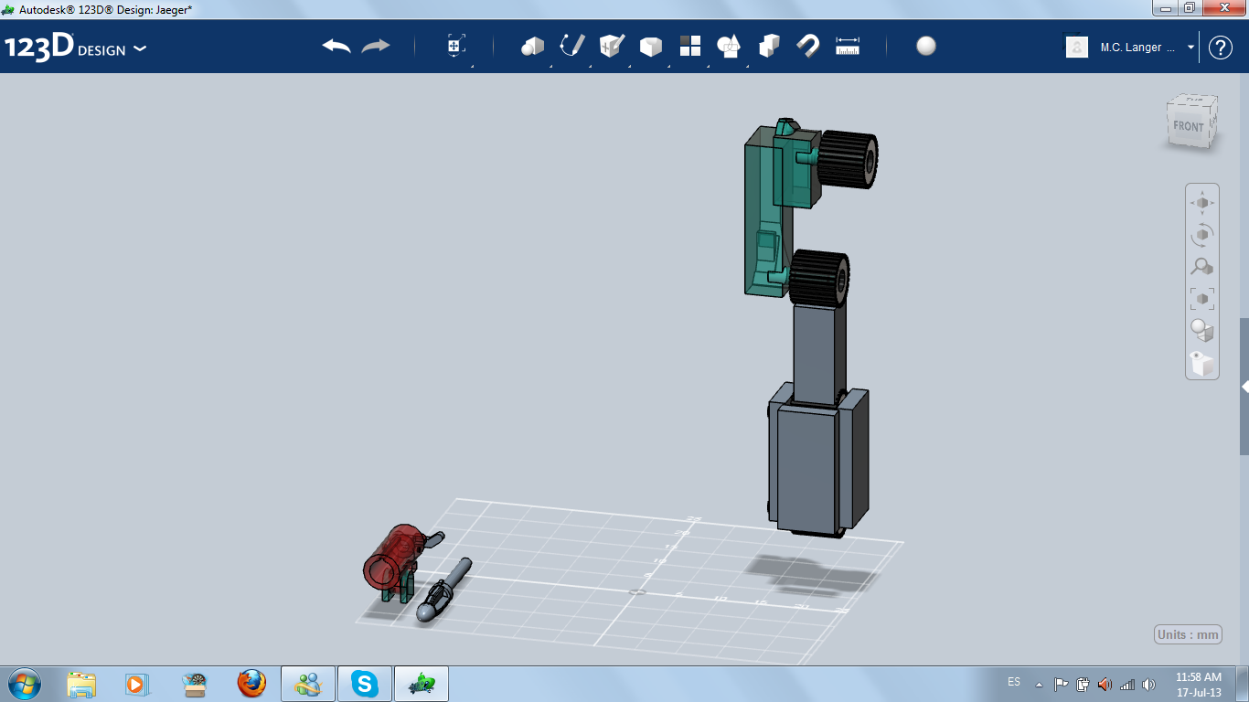1249x702 pixels.
Task: Toggle materials and outlines display mode
Action: point(1202,331)
